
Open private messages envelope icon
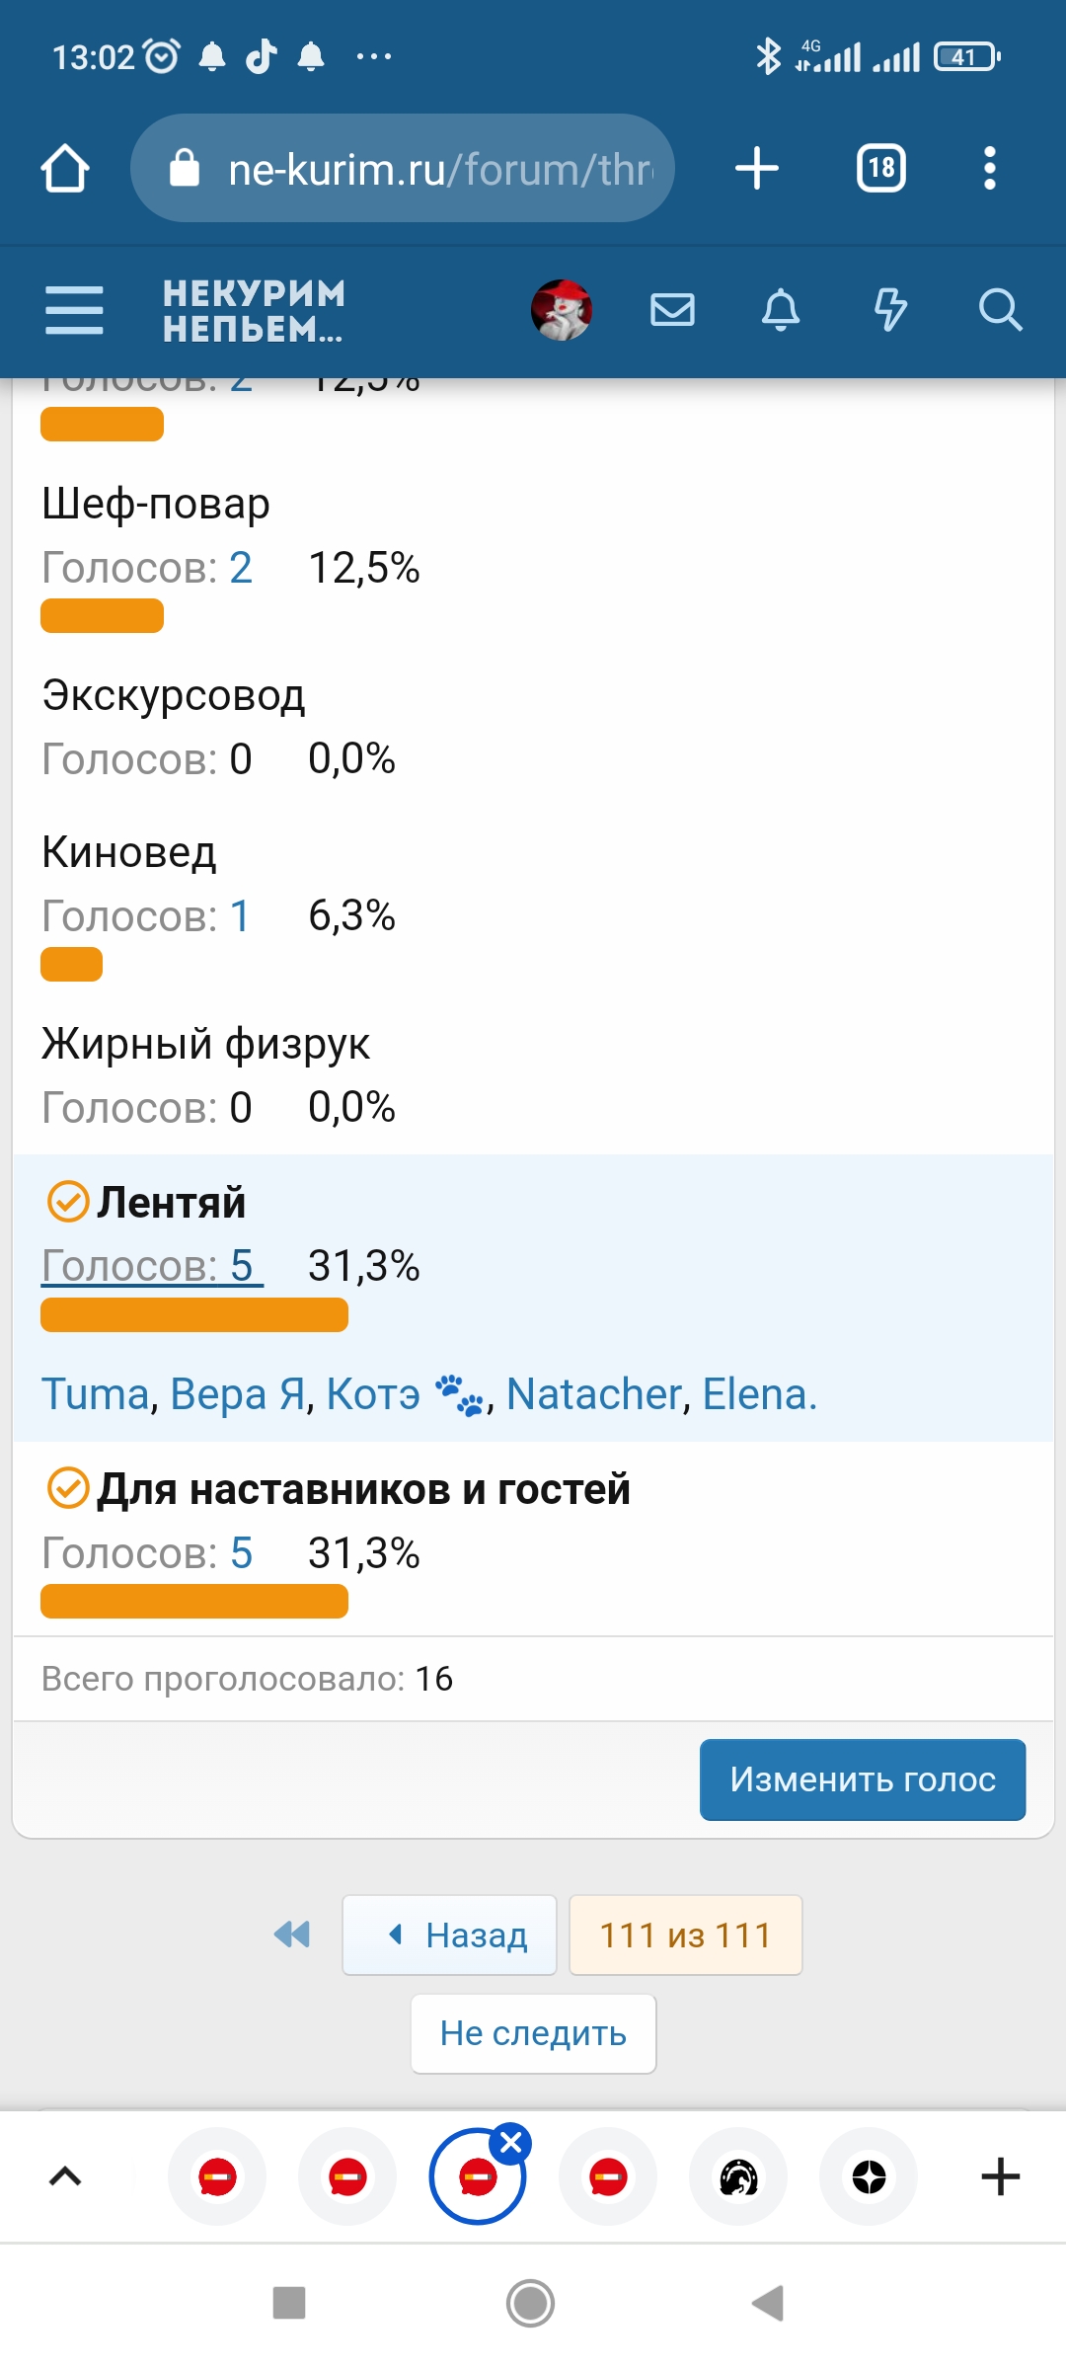point(672,310)
